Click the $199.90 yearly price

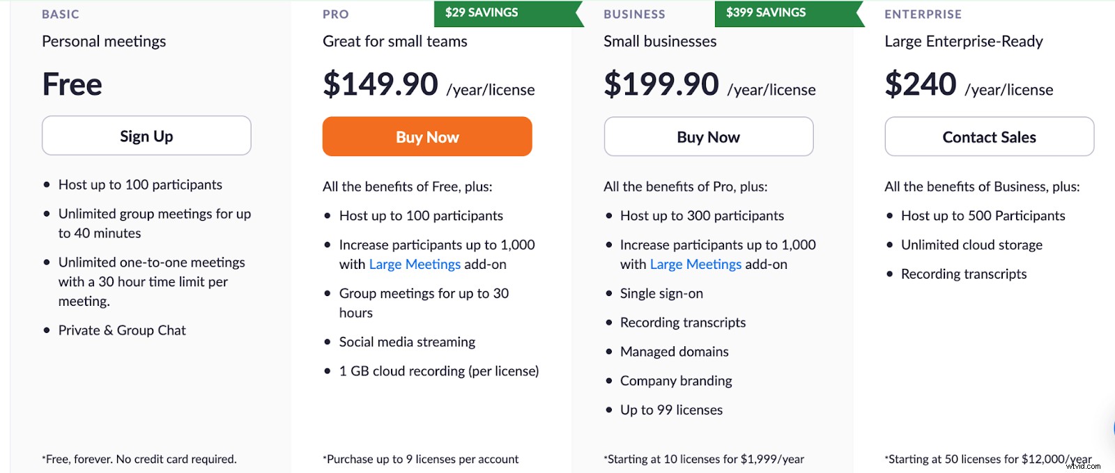click(x=661, y=84)
